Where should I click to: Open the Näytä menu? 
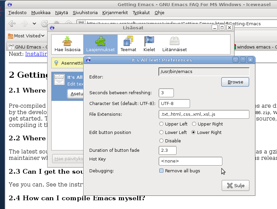(x=61, y=13)
